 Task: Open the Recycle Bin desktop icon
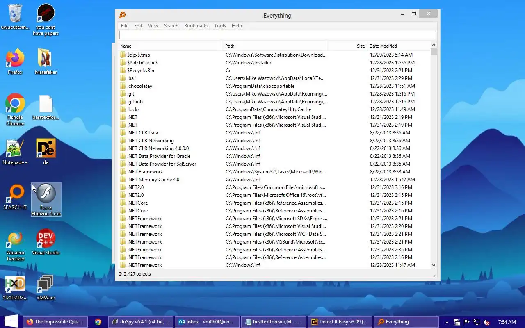[x=15, y=16]
